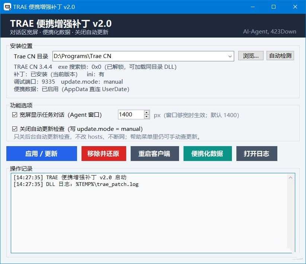Screen dimensions: 306x264
Task: Maximize the TRAE patch window
Action: click(274, 7)
